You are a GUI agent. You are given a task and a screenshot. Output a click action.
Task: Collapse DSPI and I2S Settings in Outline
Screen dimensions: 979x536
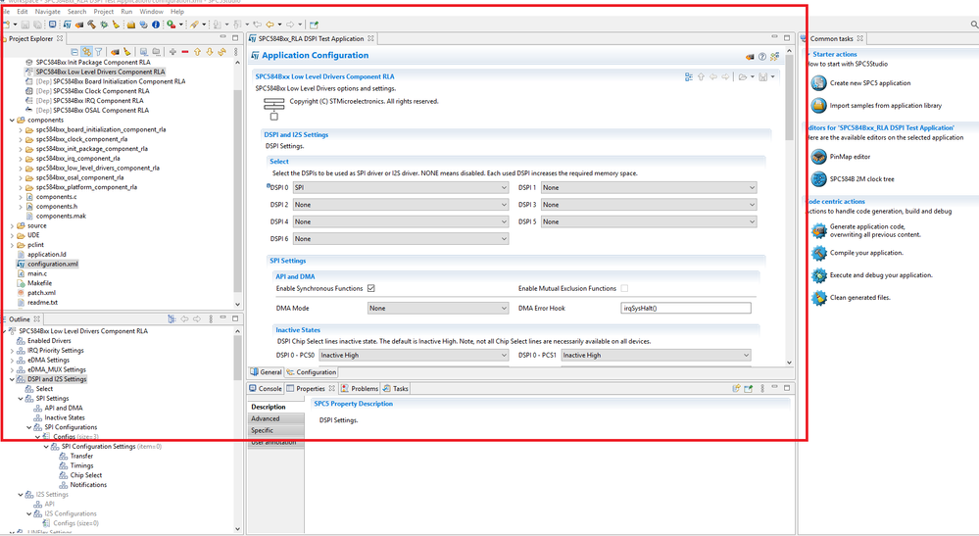[12, 379]
